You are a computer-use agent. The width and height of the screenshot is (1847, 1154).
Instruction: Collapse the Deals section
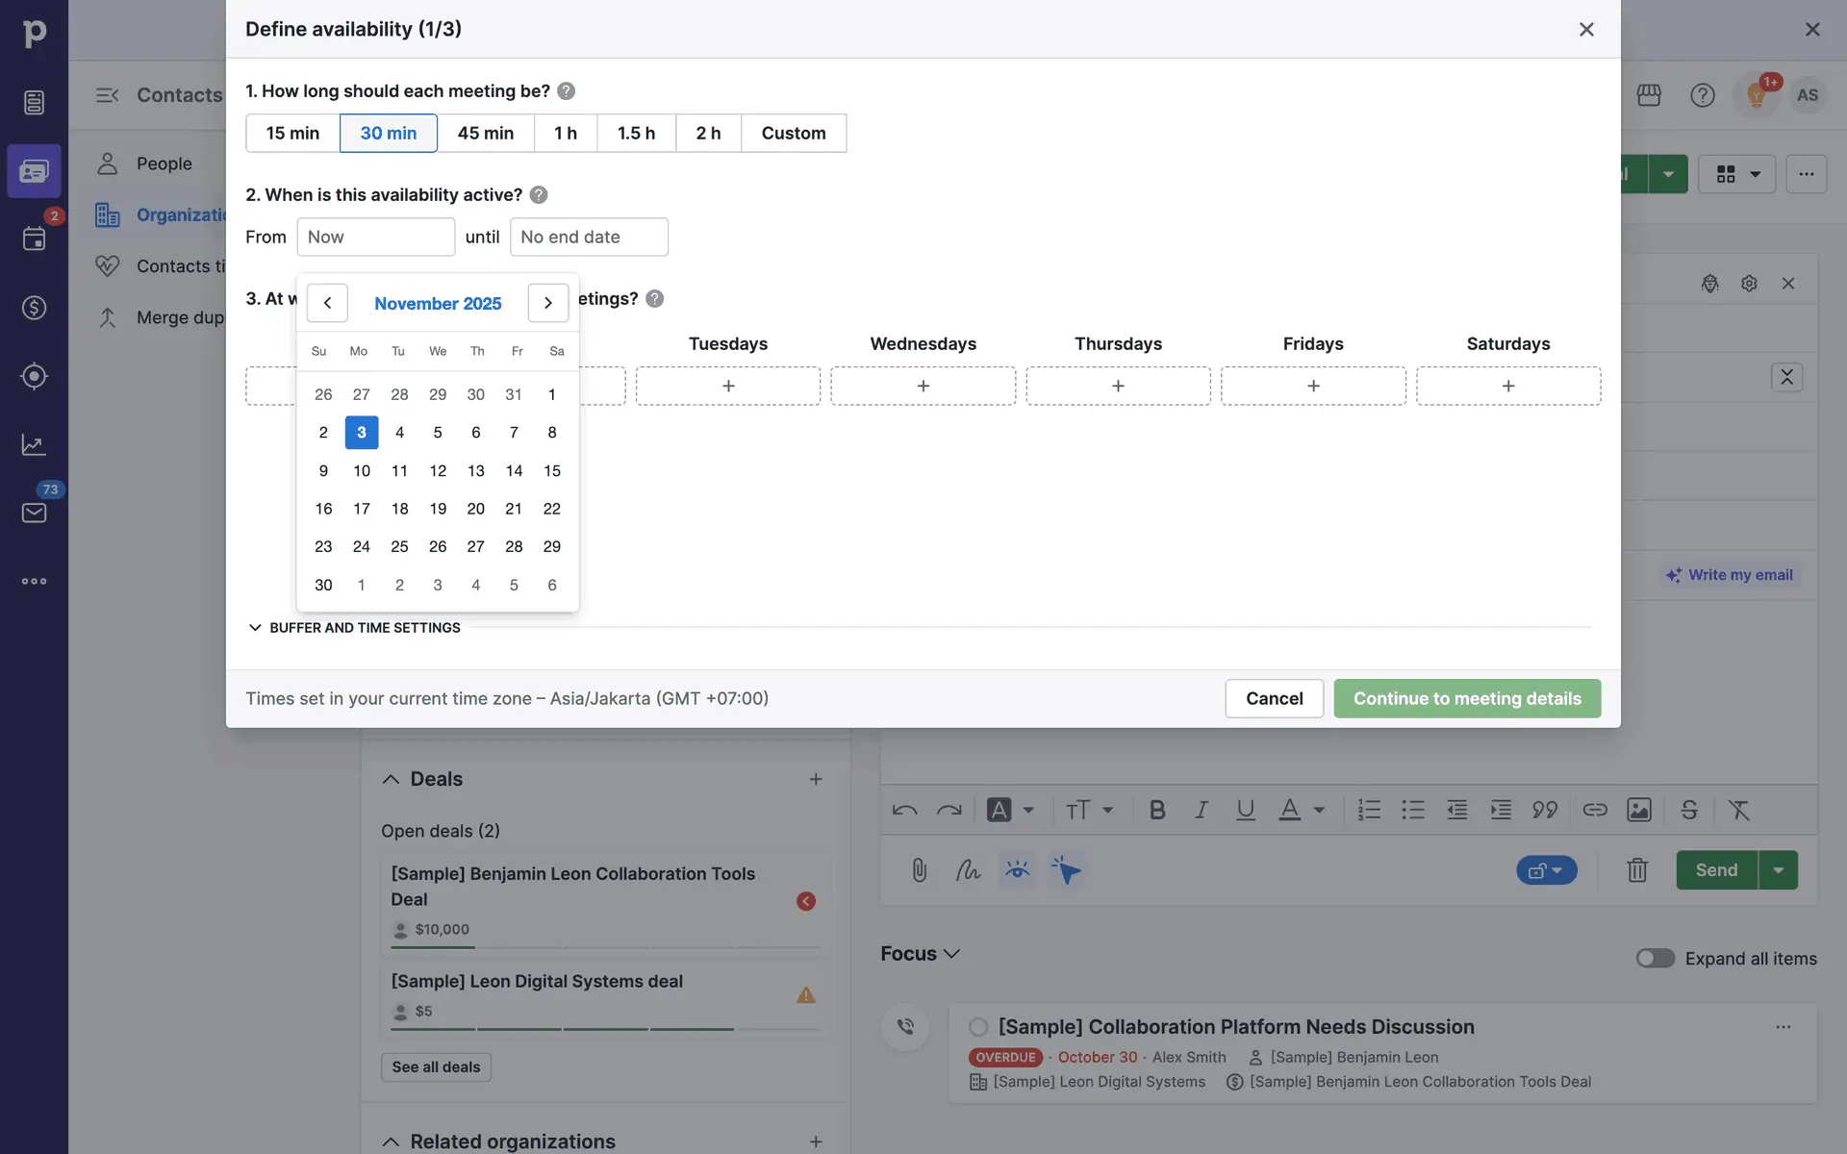pyautogui.click(x=391, y=779)
